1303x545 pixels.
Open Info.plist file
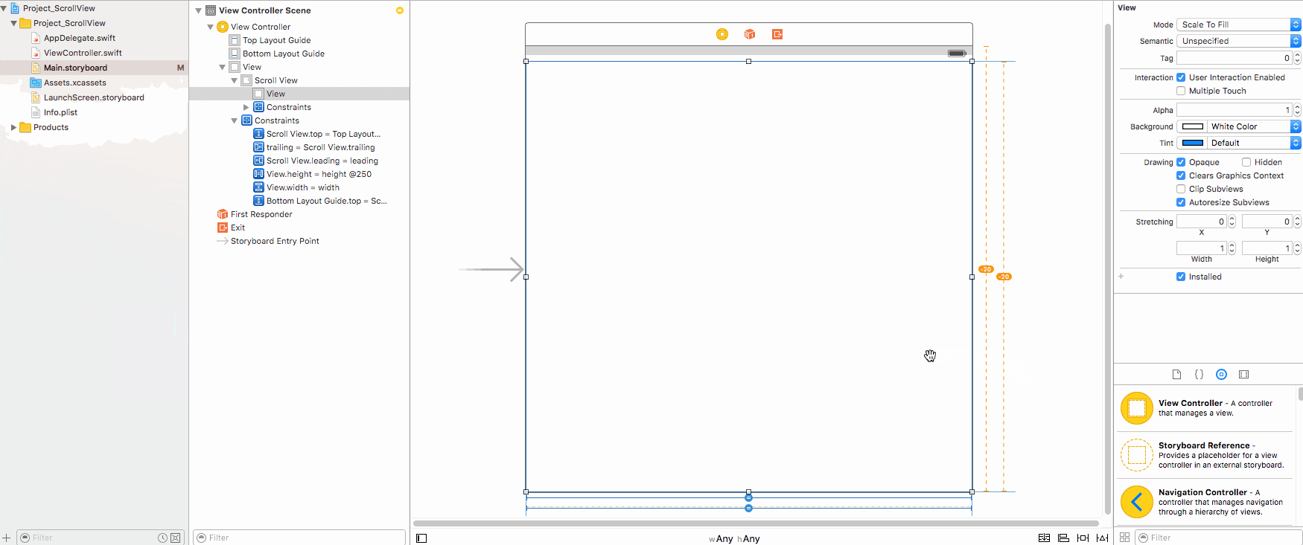(60, 112)
